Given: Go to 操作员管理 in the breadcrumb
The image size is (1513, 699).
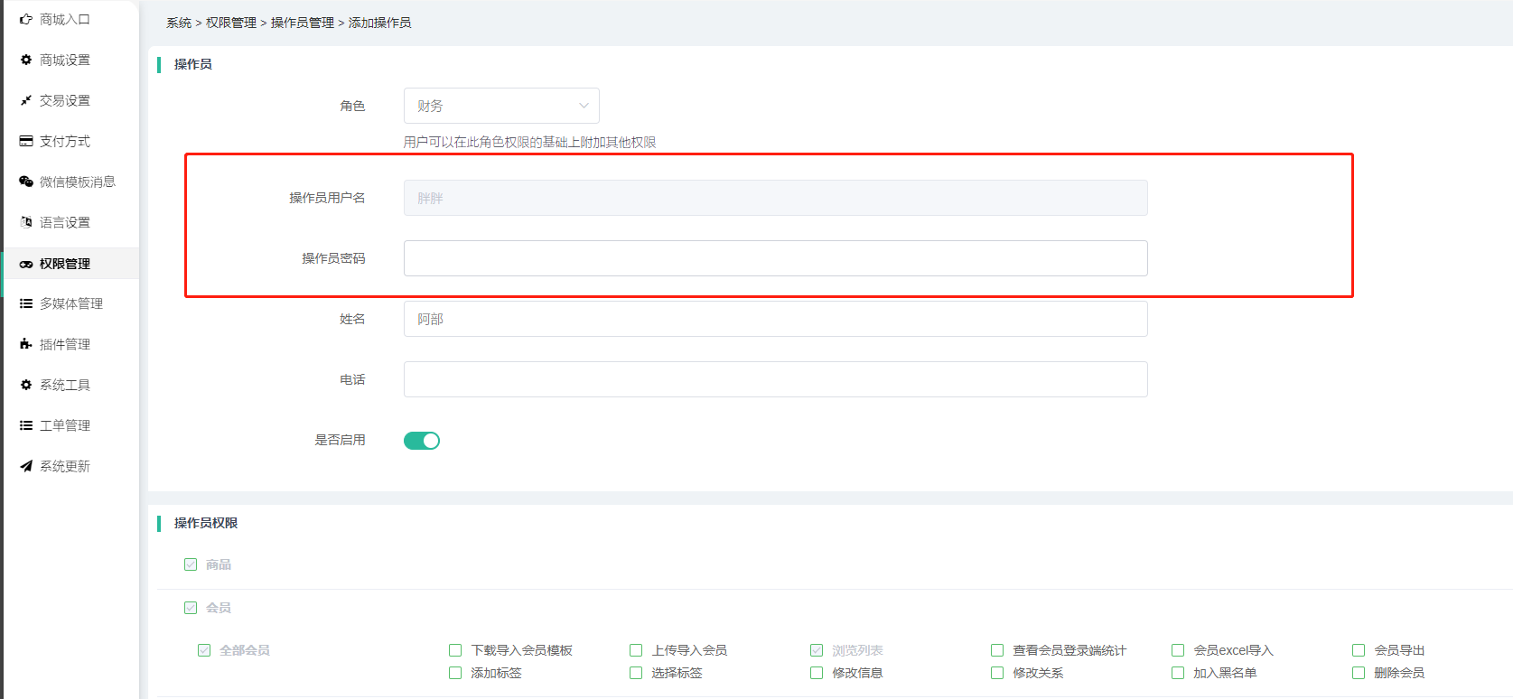Looking at the screenshot, I should (x=302, y=23).
